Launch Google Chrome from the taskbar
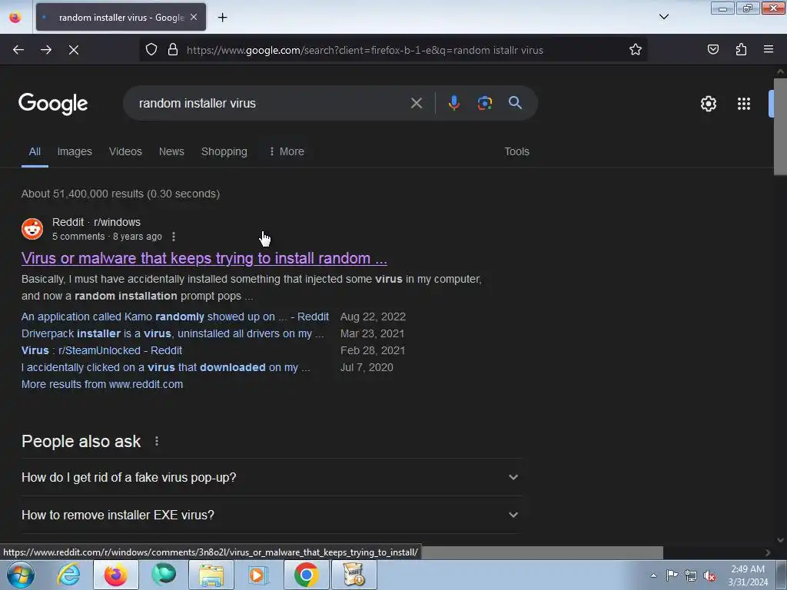The image size is (787, 590). click(306, 575)
